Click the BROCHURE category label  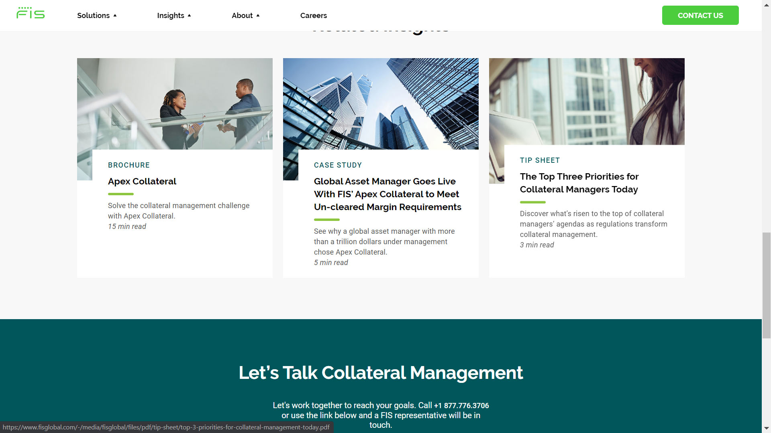[x=128, y=165]
